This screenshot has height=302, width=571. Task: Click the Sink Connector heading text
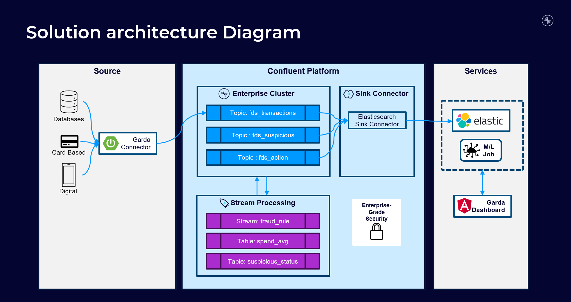(x=382, y=94)
